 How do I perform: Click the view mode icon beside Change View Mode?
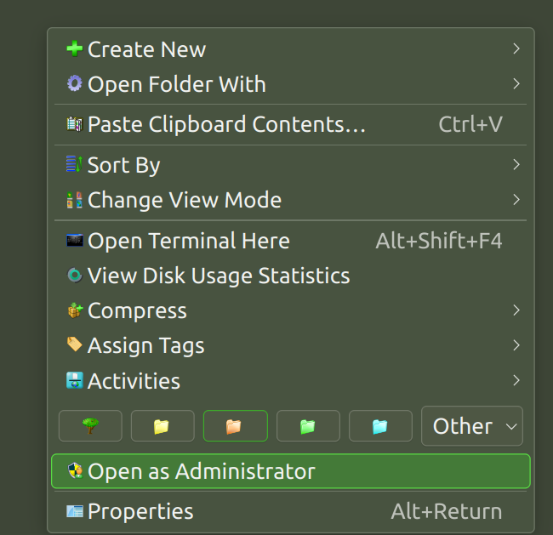(x=74, y=200)
